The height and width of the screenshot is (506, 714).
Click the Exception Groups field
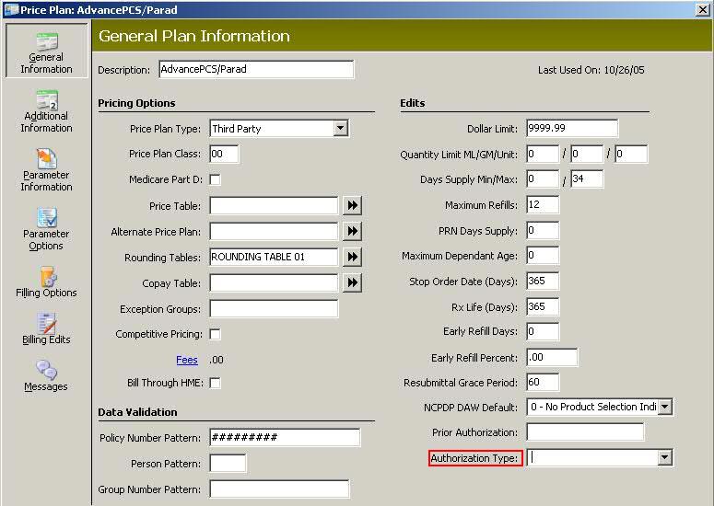pyautogui.click(x=274, y=309)
